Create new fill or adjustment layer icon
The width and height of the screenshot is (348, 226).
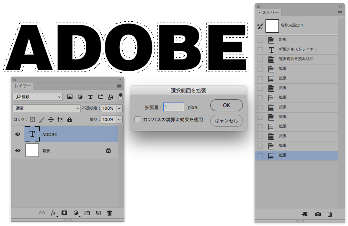pyautogui.click(x=76, y=213)
